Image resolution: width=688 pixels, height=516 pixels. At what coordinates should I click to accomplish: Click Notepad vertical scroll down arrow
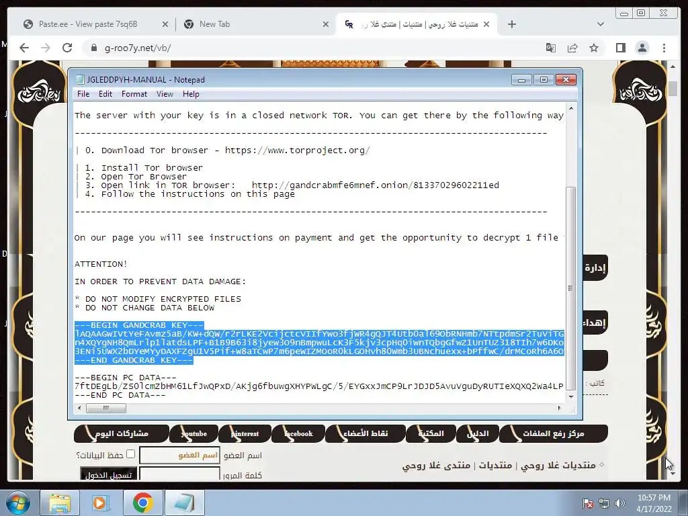[571, 396]
